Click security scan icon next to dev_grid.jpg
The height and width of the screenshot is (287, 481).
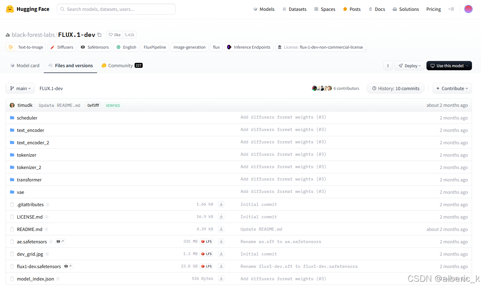(47, 254)
